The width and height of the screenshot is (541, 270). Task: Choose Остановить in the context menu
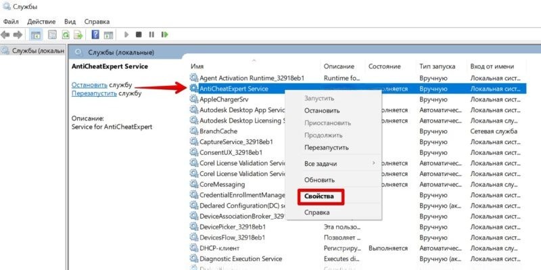point(322,111)
